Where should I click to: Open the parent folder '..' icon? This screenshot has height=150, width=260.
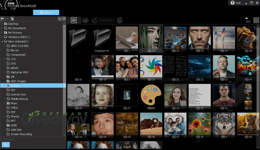tap(78, 38)
